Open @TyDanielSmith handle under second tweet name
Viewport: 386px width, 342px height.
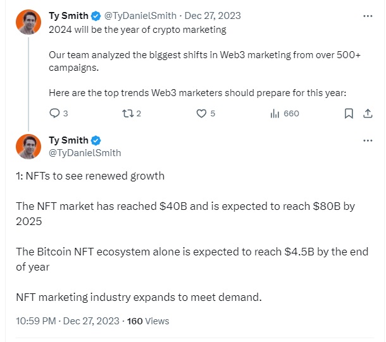pos(85,153)
